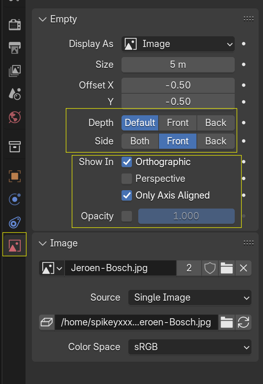Uncheck Only Axis Aligned
The height and width of the screenshot is (384, 263).
pos(127,195)
